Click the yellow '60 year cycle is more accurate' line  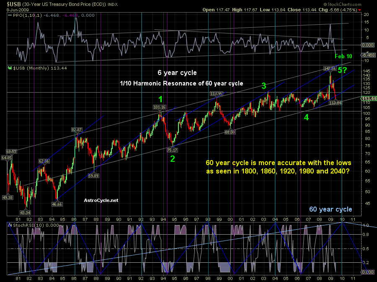point(279,163)
